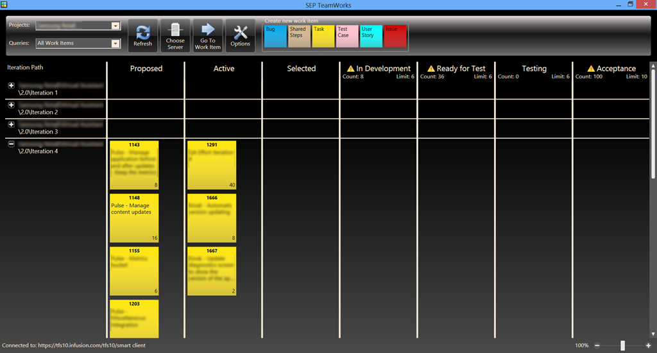The image size is (657, 353).
Task: Select Active work item card 1291
Action: (x=212, y=165)
